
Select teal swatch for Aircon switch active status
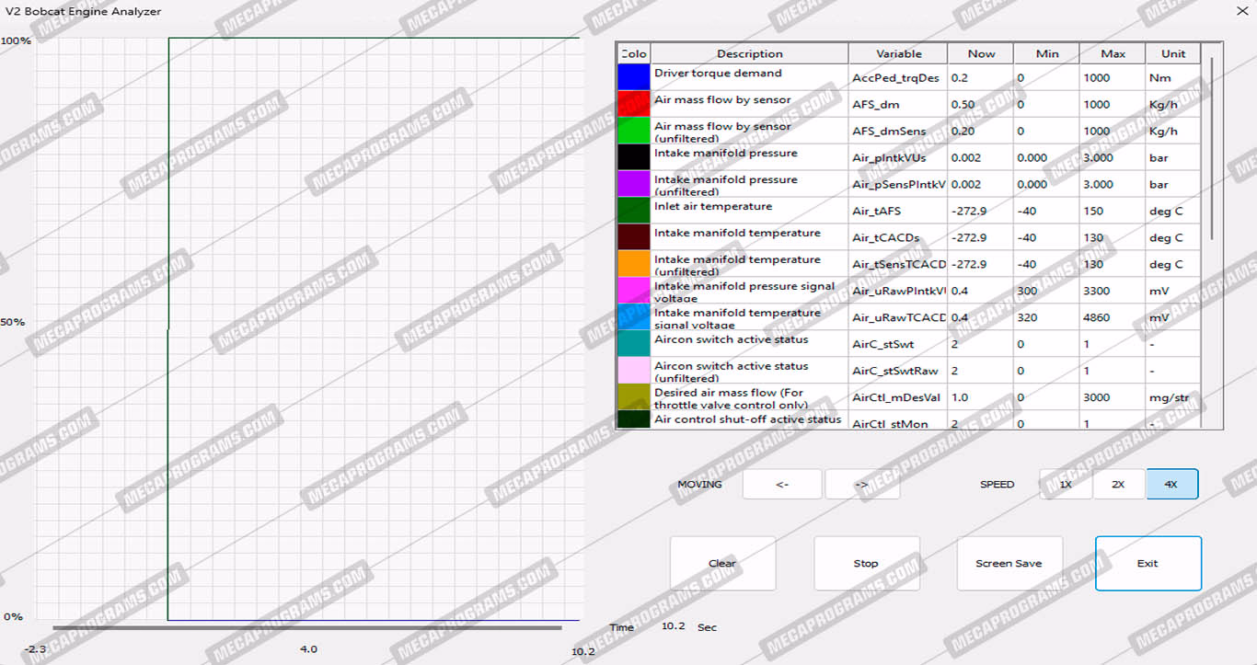pos(633,344)
